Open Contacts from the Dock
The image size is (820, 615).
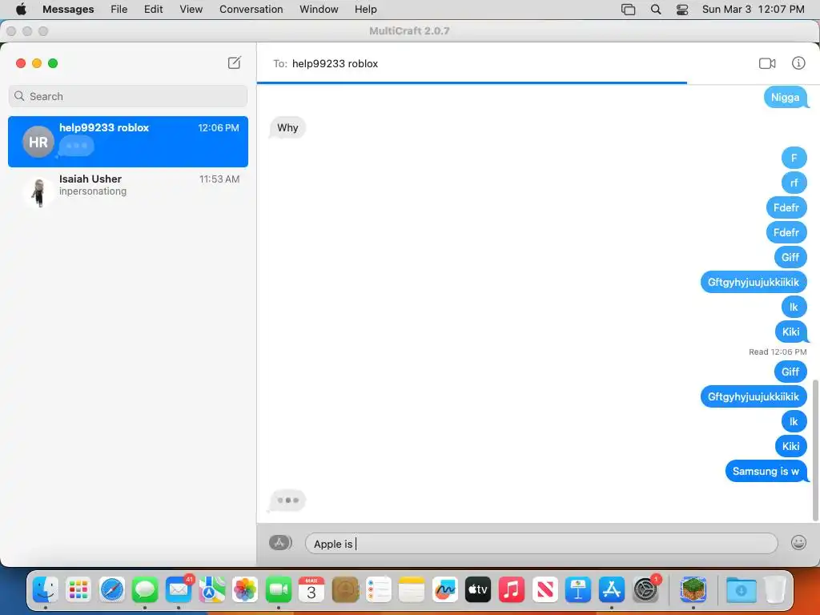coord(345,590)
